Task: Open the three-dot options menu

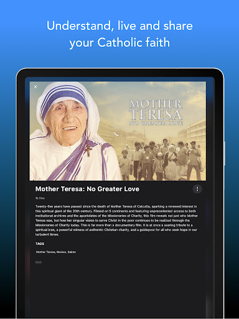Action: point(197,189)
